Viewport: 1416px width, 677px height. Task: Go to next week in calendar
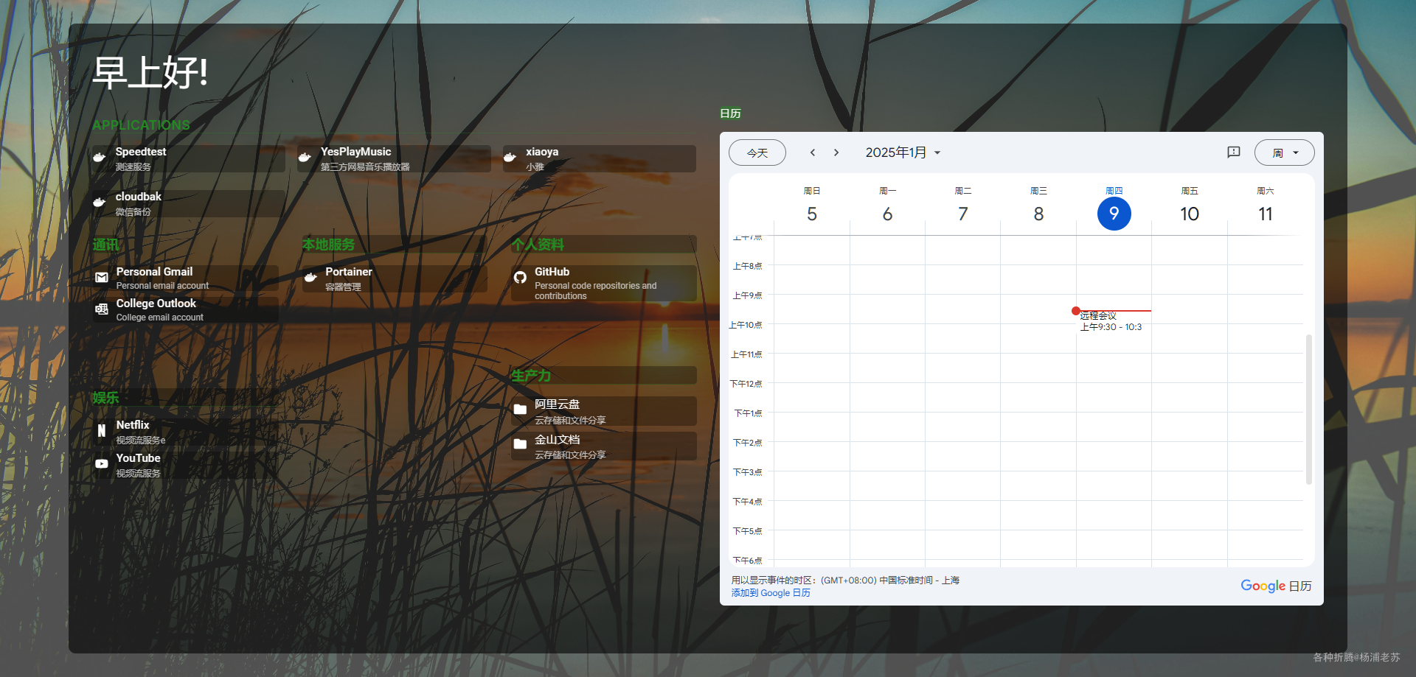click(x=836, y=152)
